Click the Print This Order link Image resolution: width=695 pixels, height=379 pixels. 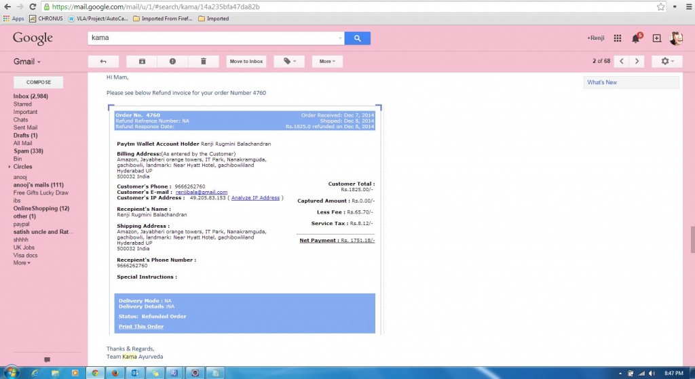[x=141, y=326]
